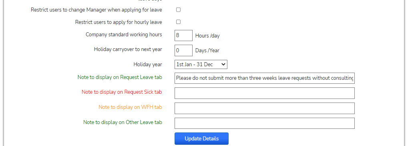This screenshot has width=410, height=146.
Task: Click the 'Note to display on Request Leave tab' label
Action: (120, 77)
